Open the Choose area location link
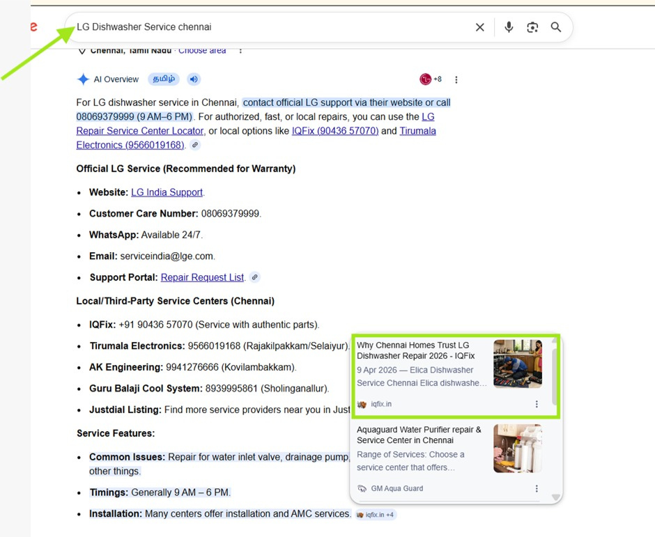 [202, 51]
